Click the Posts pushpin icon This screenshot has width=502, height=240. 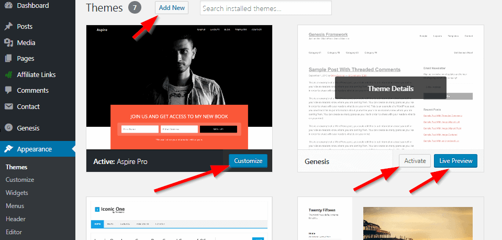point(9,27)
